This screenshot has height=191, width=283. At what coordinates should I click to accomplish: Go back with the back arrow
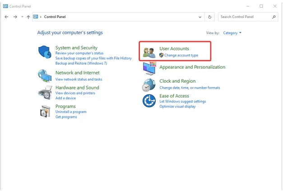point(6,17)
